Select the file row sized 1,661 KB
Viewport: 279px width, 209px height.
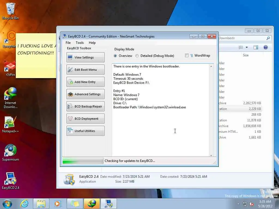[240, 137]
